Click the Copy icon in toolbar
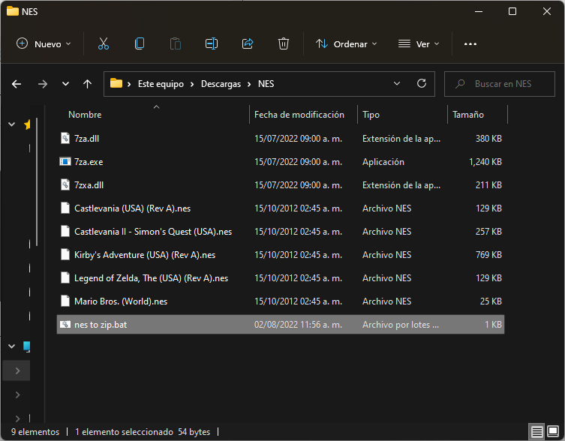Screen dimensions: 565x441 (x=140, y=44)
